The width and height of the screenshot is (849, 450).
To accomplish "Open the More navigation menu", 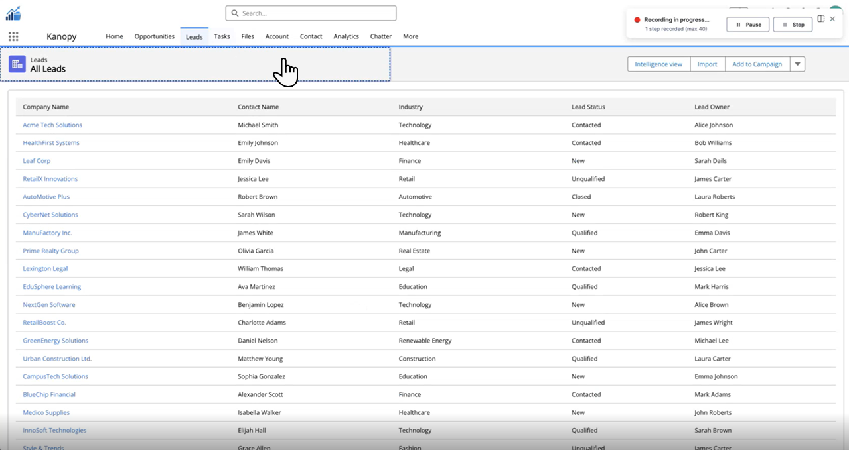I will 410,36.
